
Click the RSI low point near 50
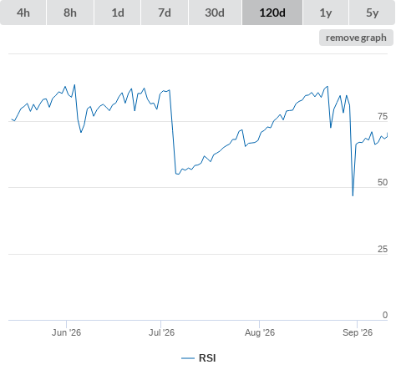tap(353, 195)
